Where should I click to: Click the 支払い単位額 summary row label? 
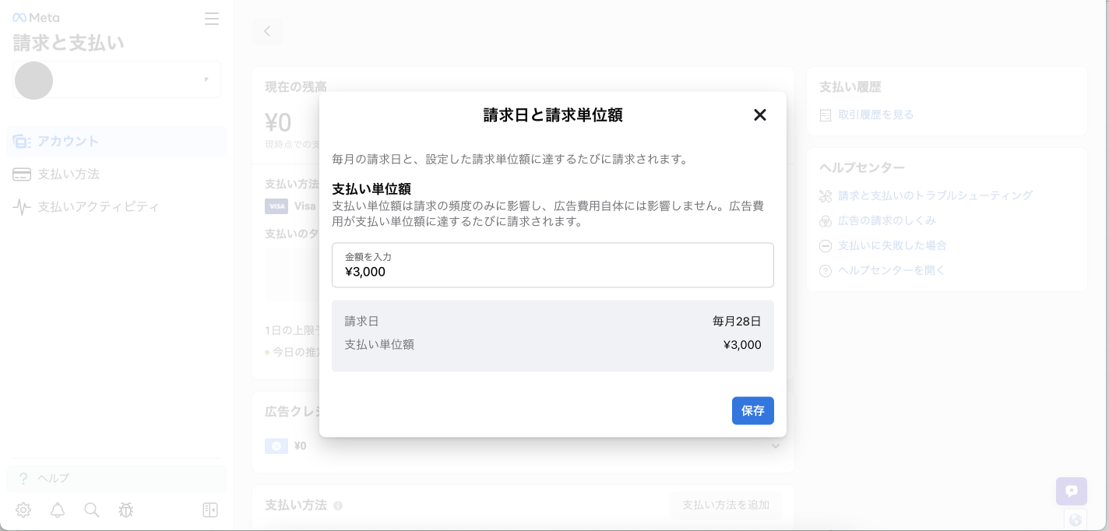[x=379, y=344]
